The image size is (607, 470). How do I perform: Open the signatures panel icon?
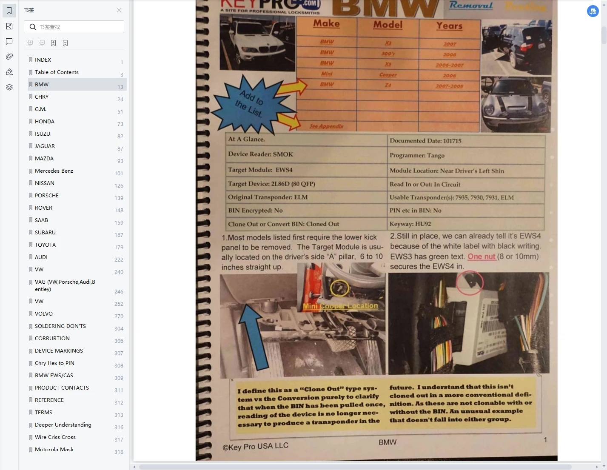[9, 72]
